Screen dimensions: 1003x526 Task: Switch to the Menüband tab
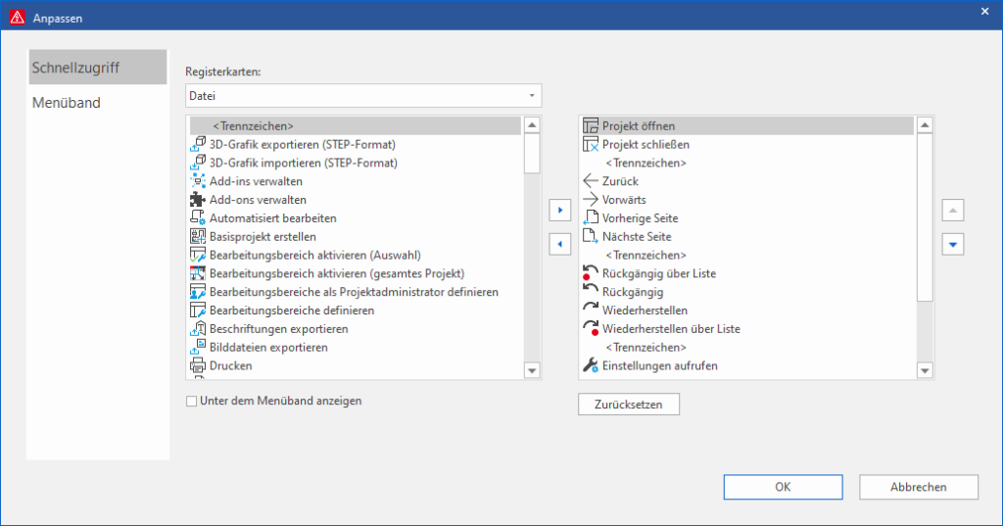(67, 103)
